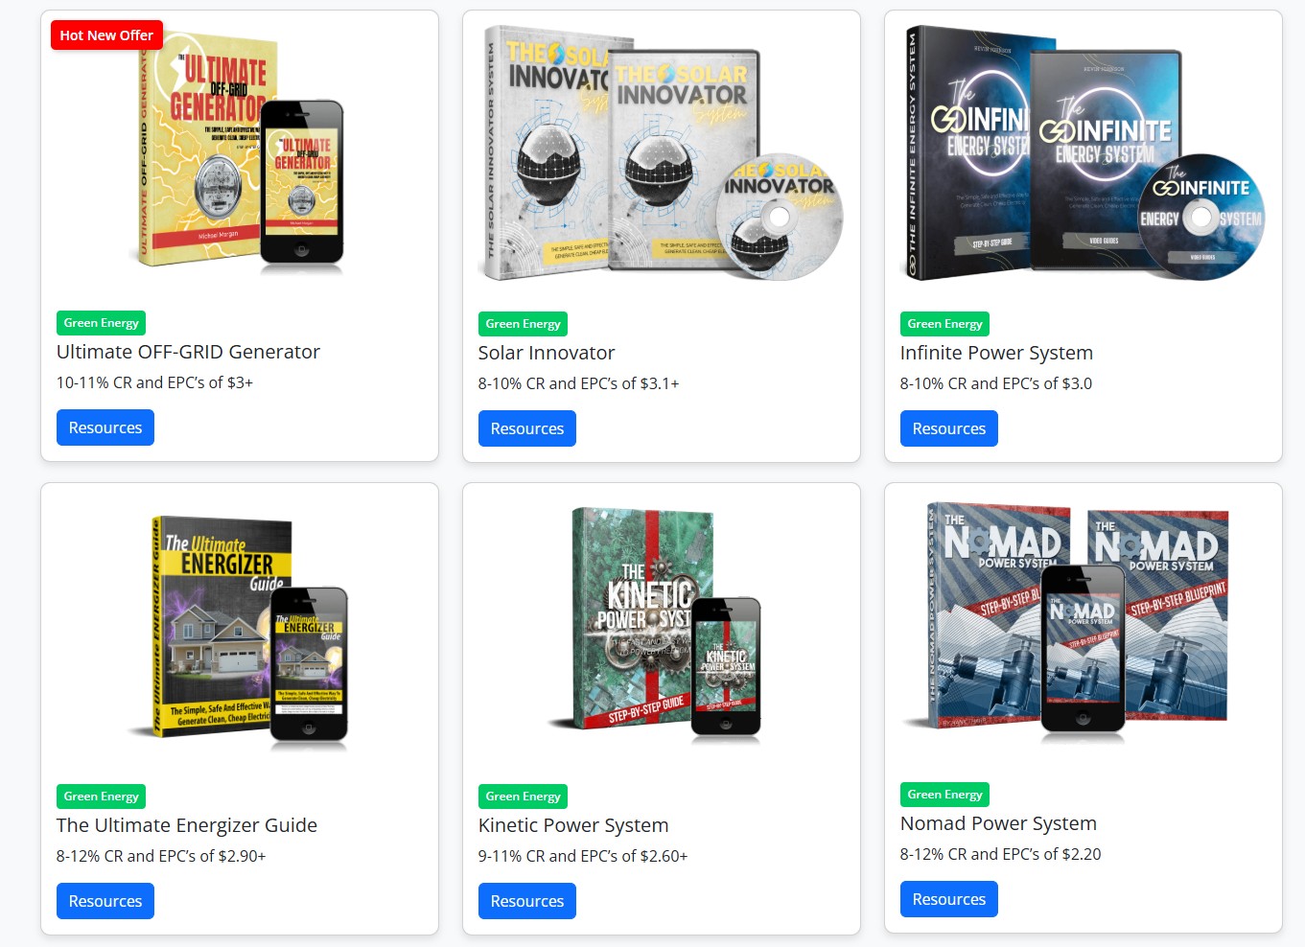Click the Kinetic Power System title
1305x947 pixels.
pyautogui.click(x=573, y=825)
